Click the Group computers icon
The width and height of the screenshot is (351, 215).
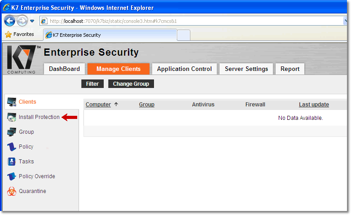point(11,132)
